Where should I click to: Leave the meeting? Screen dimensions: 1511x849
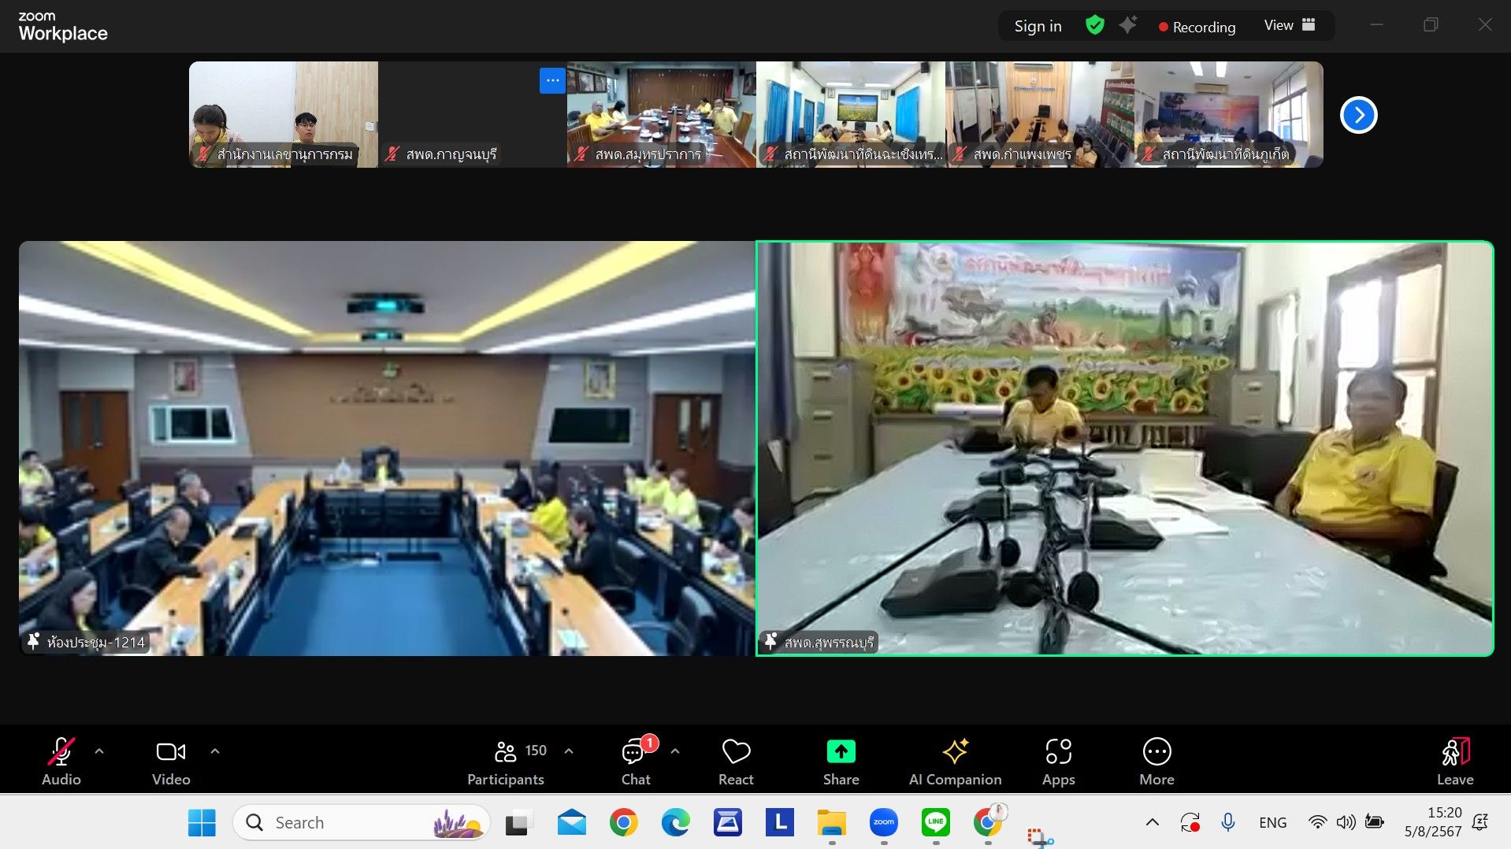[x=1454, y=760]
